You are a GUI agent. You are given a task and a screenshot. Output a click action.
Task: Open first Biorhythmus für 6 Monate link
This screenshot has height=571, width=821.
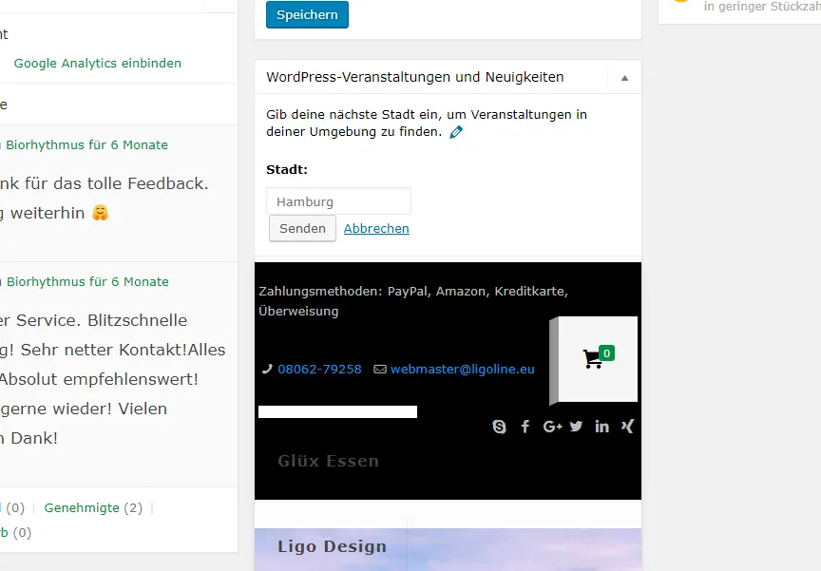86,145
